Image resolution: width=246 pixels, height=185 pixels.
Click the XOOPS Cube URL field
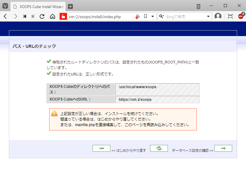pyautogui.click(x=157, y=100)
